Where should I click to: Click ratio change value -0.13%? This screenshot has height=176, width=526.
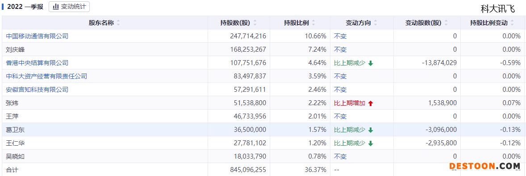[x=510, y=130]
